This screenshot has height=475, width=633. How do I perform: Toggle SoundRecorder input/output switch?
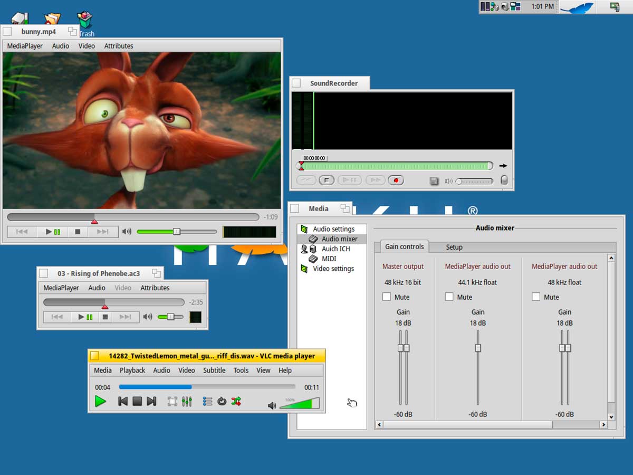click(504, 180)
